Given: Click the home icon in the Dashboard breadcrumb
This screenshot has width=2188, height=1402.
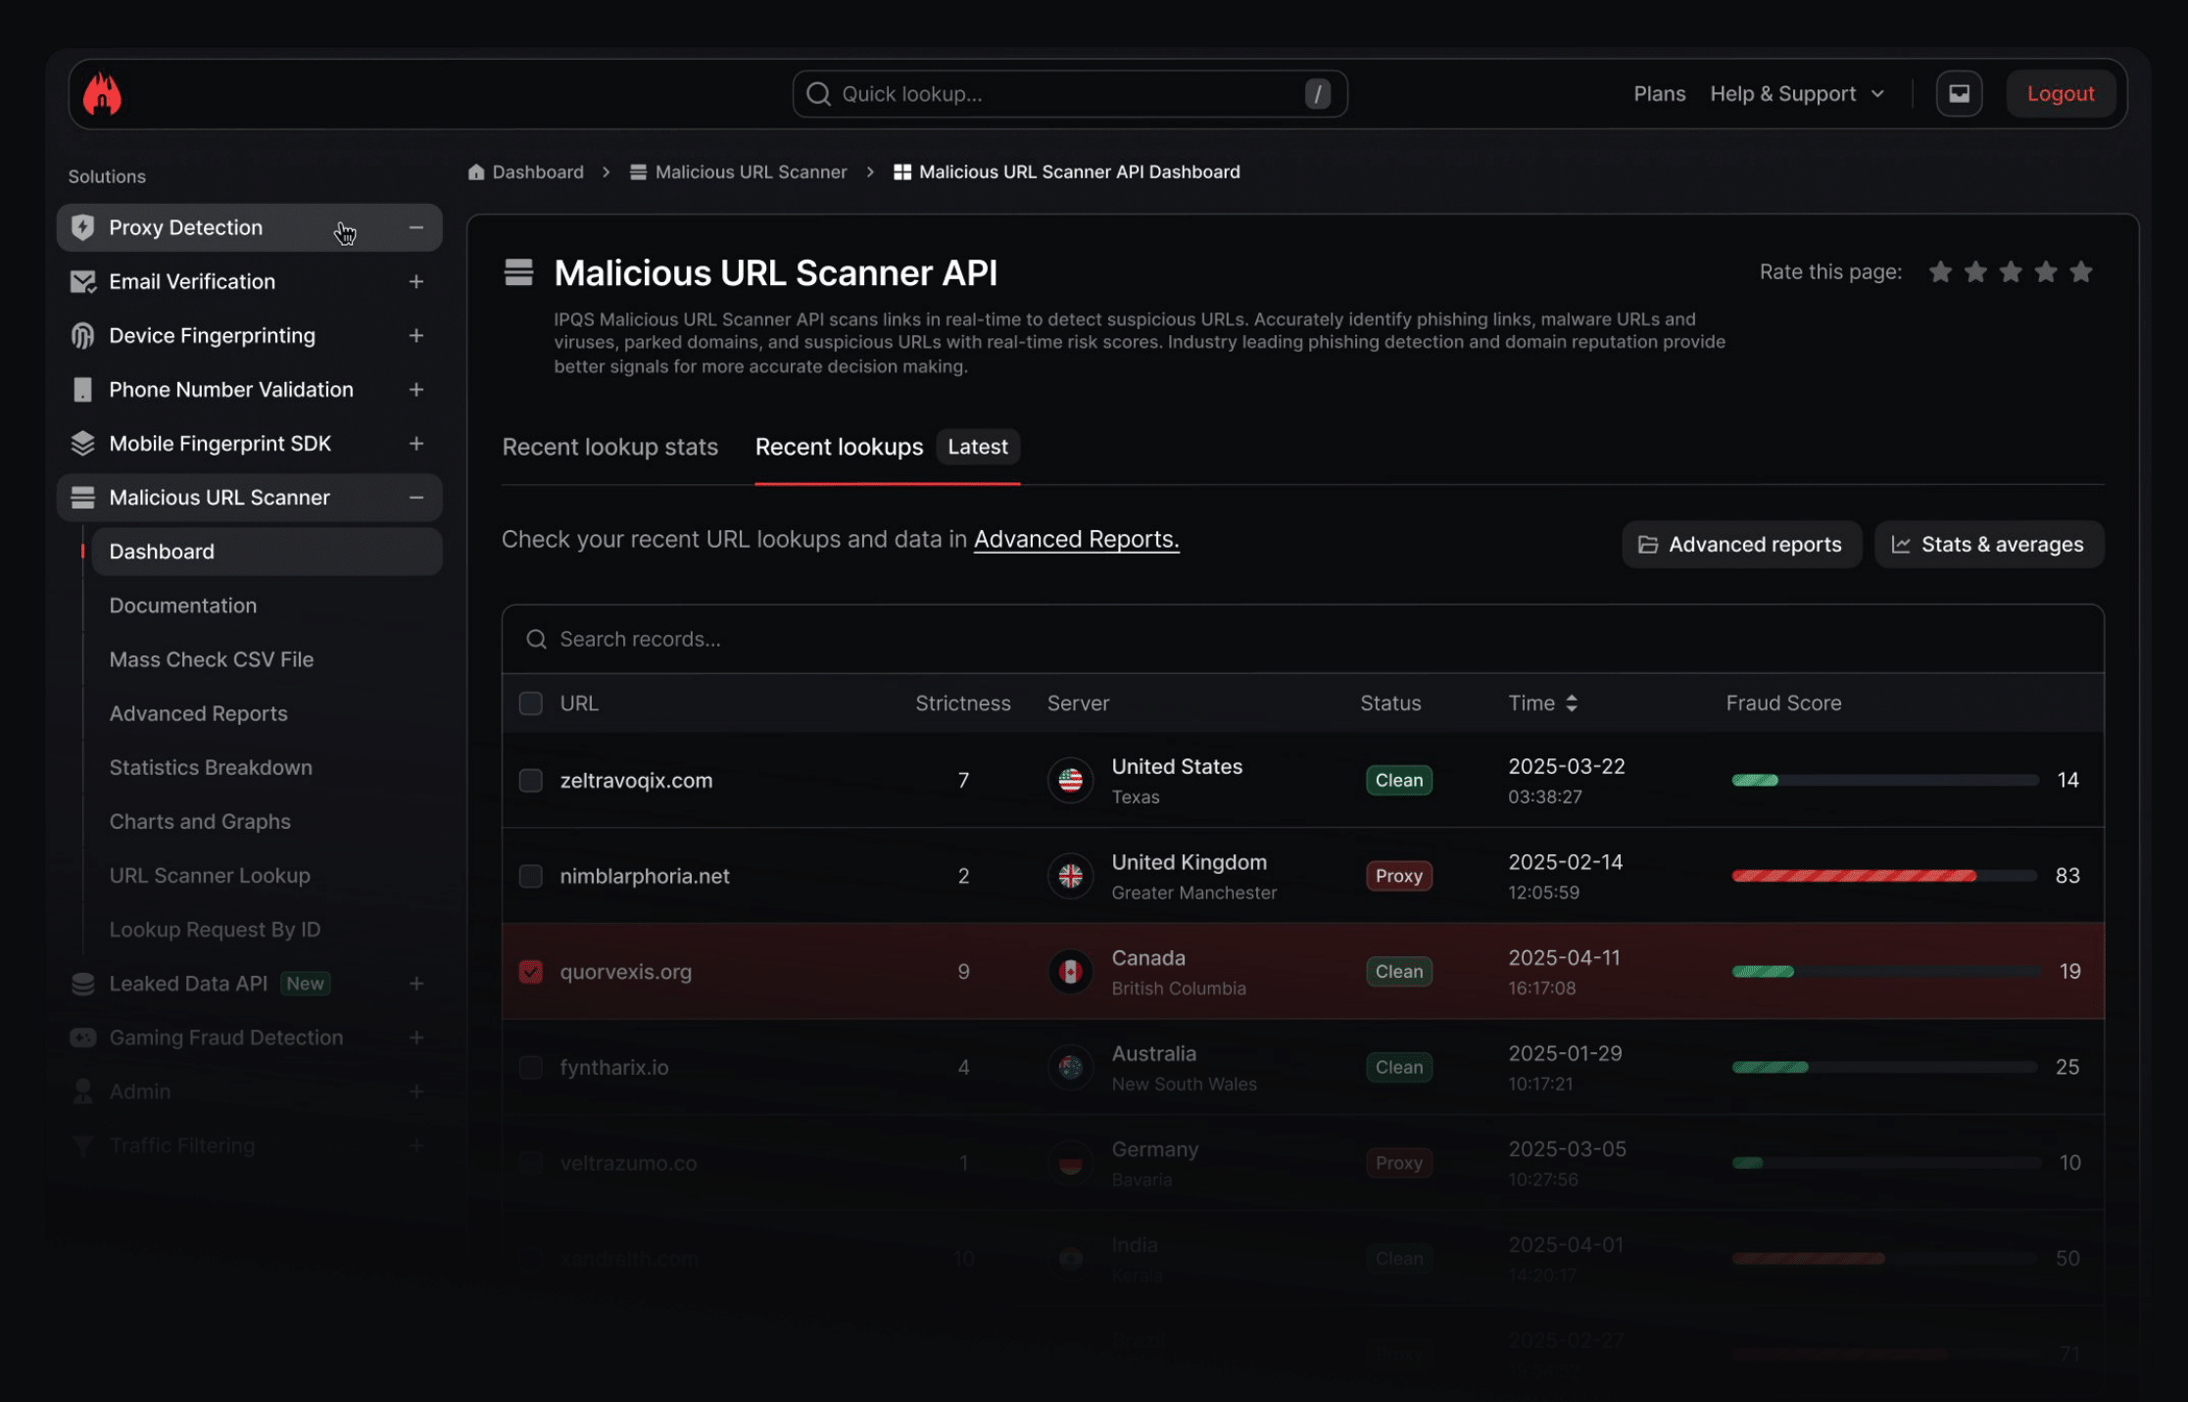Looking at the screenshot, I should (x=476, y=172).
